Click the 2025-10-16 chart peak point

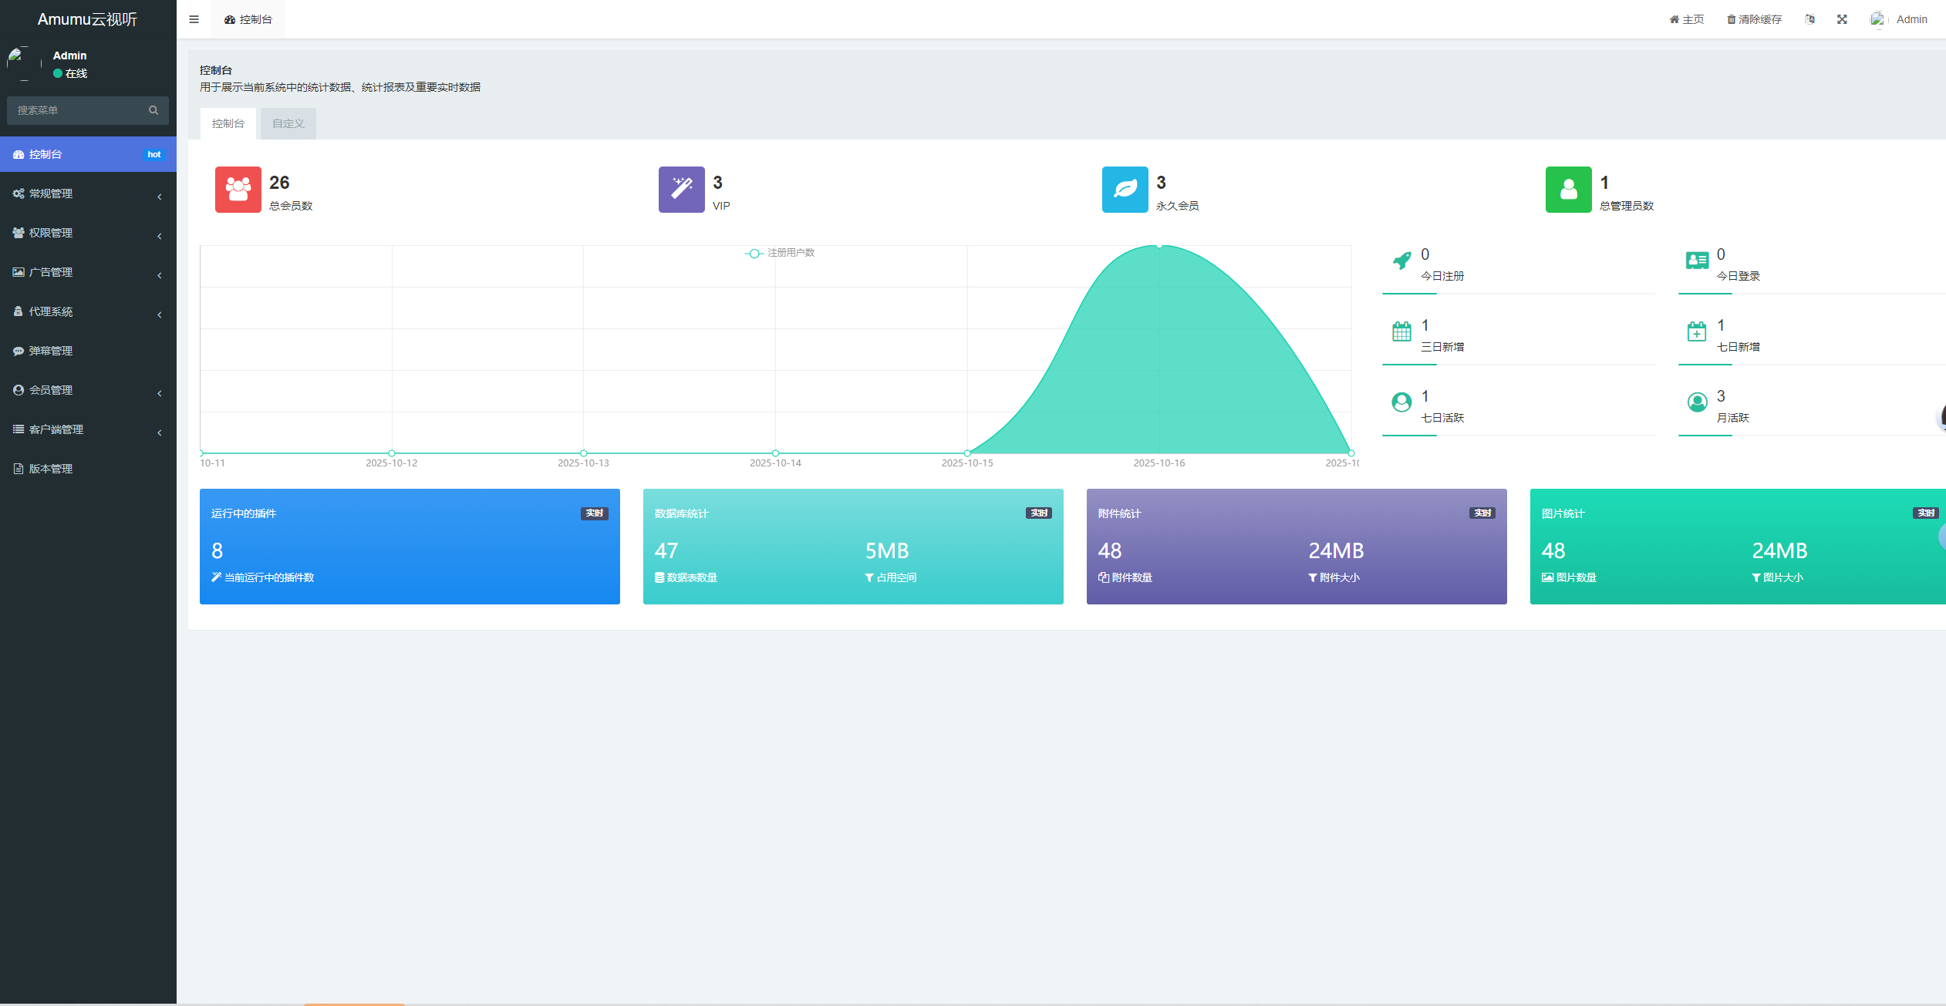point(1159,245)
